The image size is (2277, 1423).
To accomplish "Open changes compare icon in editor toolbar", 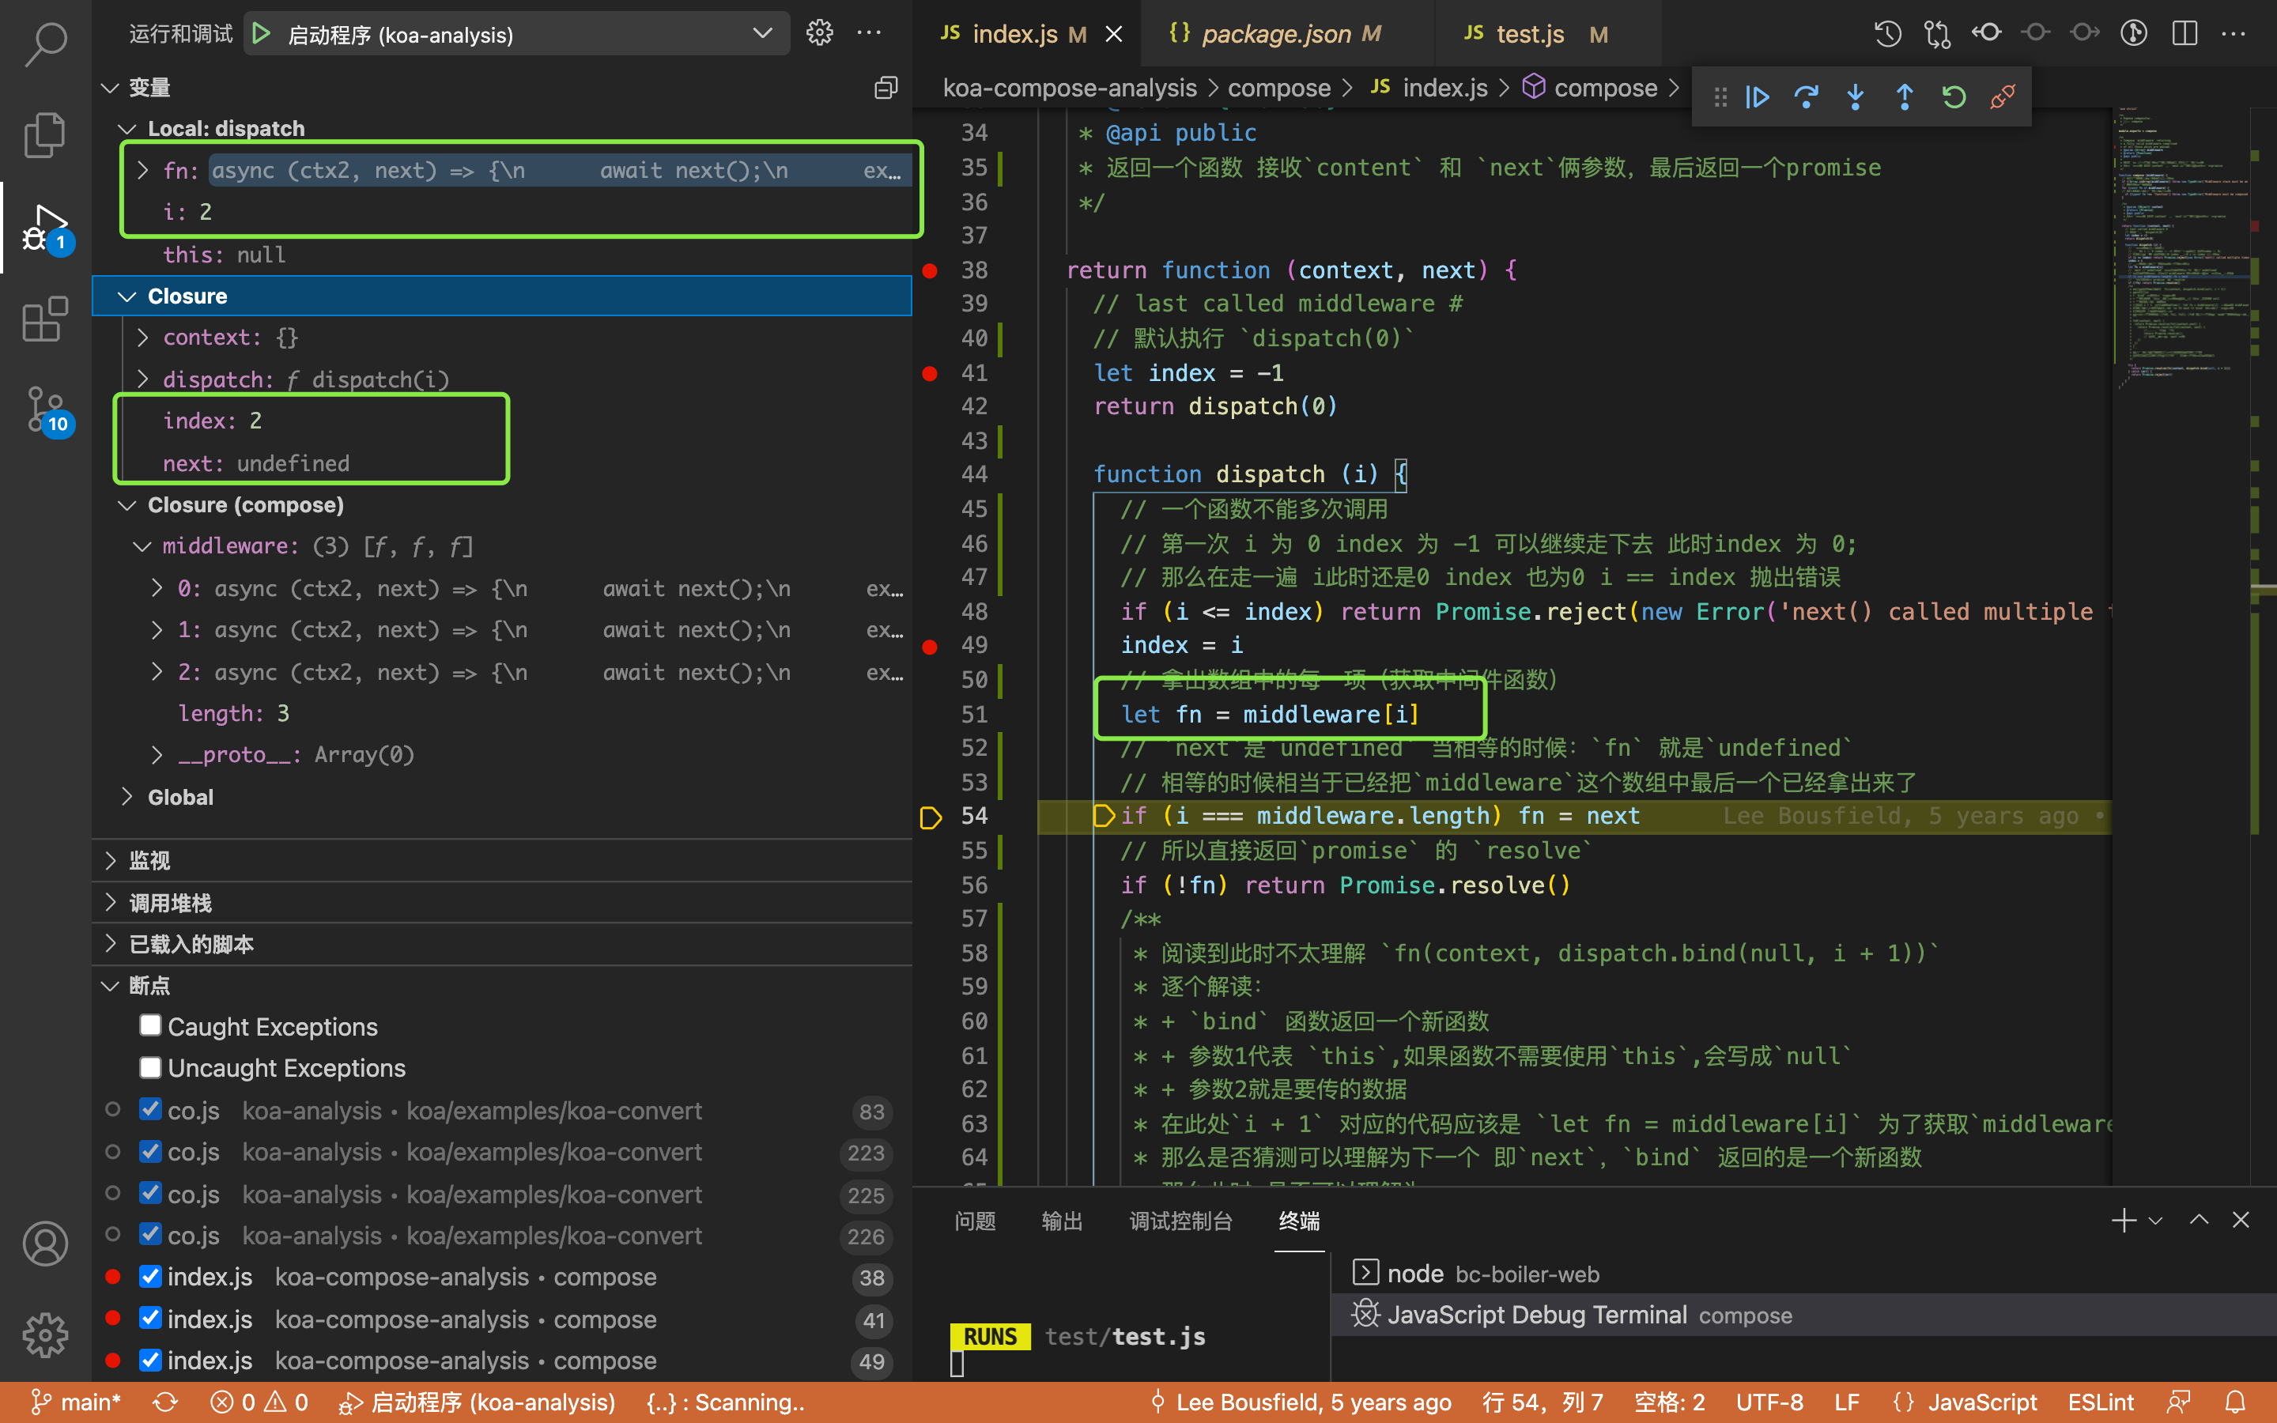I will [x=1937, y=34].
